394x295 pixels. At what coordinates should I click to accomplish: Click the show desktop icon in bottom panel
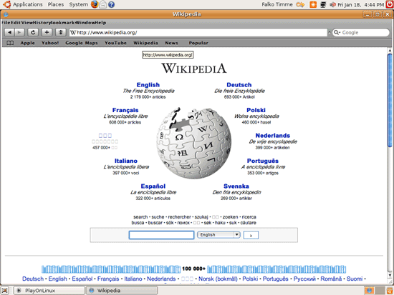coord(5,291)
